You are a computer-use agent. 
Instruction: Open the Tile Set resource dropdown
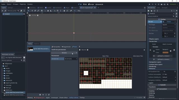[175, 22]
